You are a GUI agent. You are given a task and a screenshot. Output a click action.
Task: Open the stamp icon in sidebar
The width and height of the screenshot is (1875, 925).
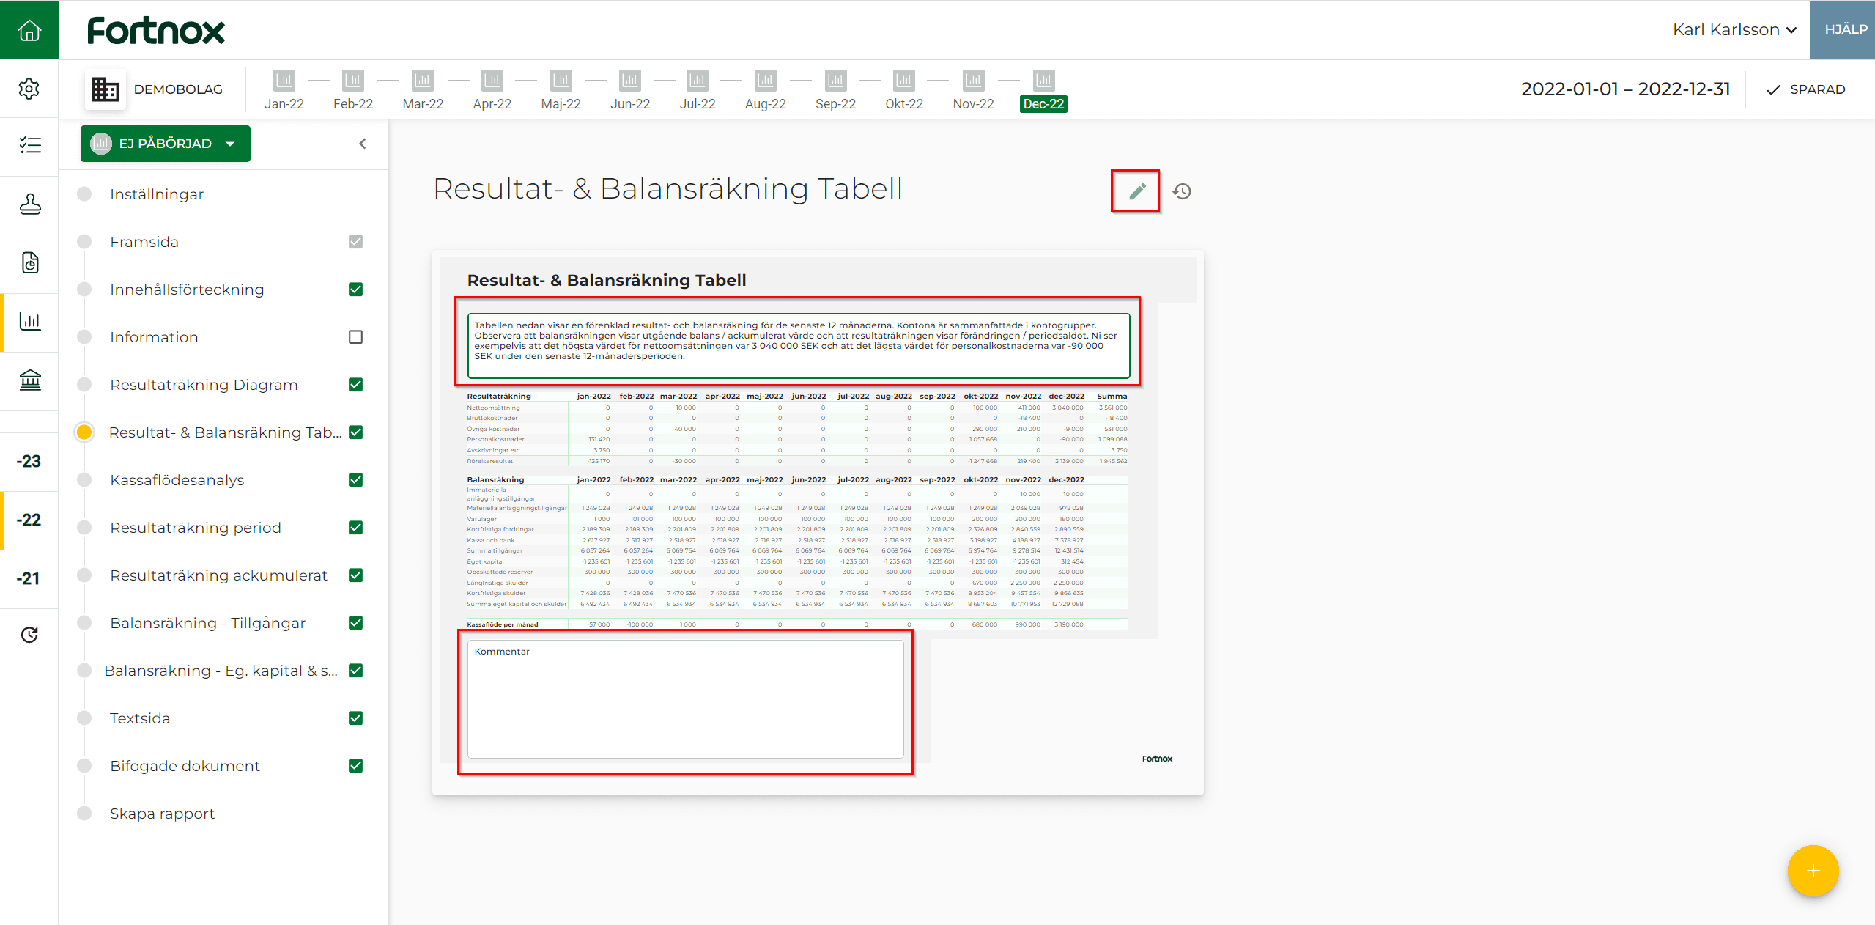click(x=29, y=204)
